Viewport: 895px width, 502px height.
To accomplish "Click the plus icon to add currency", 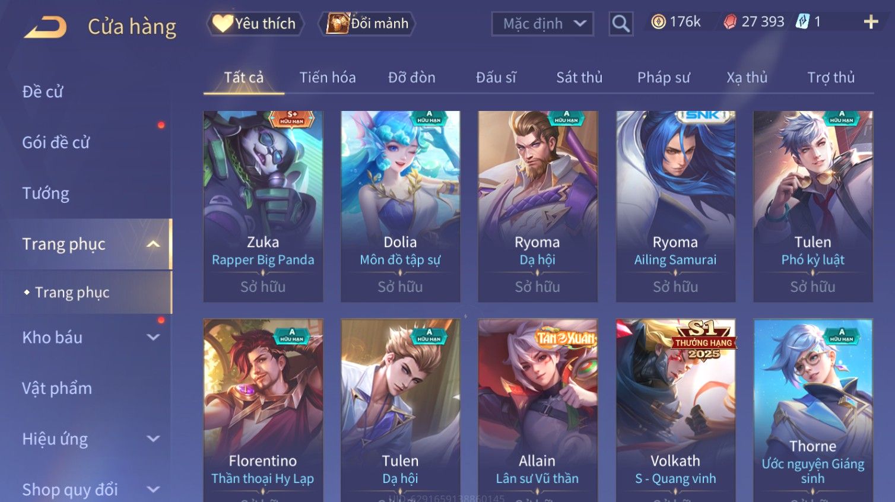I will pyautogui.click(x=871, y=22).
